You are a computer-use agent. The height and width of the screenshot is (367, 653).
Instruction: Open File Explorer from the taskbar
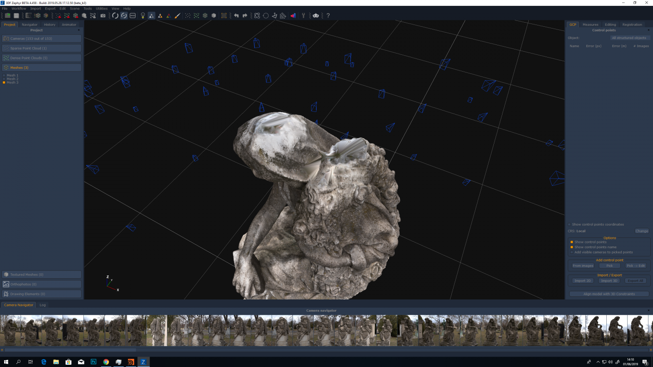pyautogui.click(x=56, y=362)
